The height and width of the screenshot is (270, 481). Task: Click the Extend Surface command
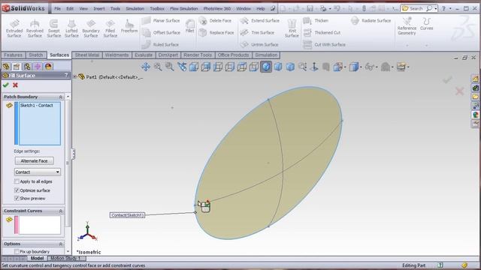click(260, 20)
